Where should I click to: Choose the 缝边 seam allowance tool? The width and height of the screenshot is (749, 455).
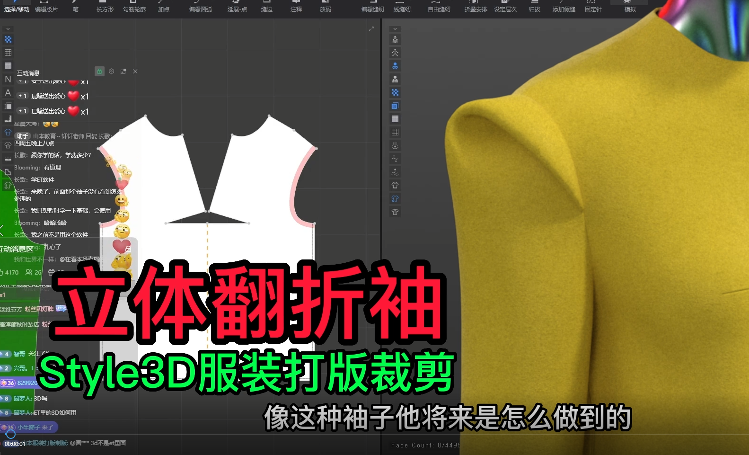267,7
